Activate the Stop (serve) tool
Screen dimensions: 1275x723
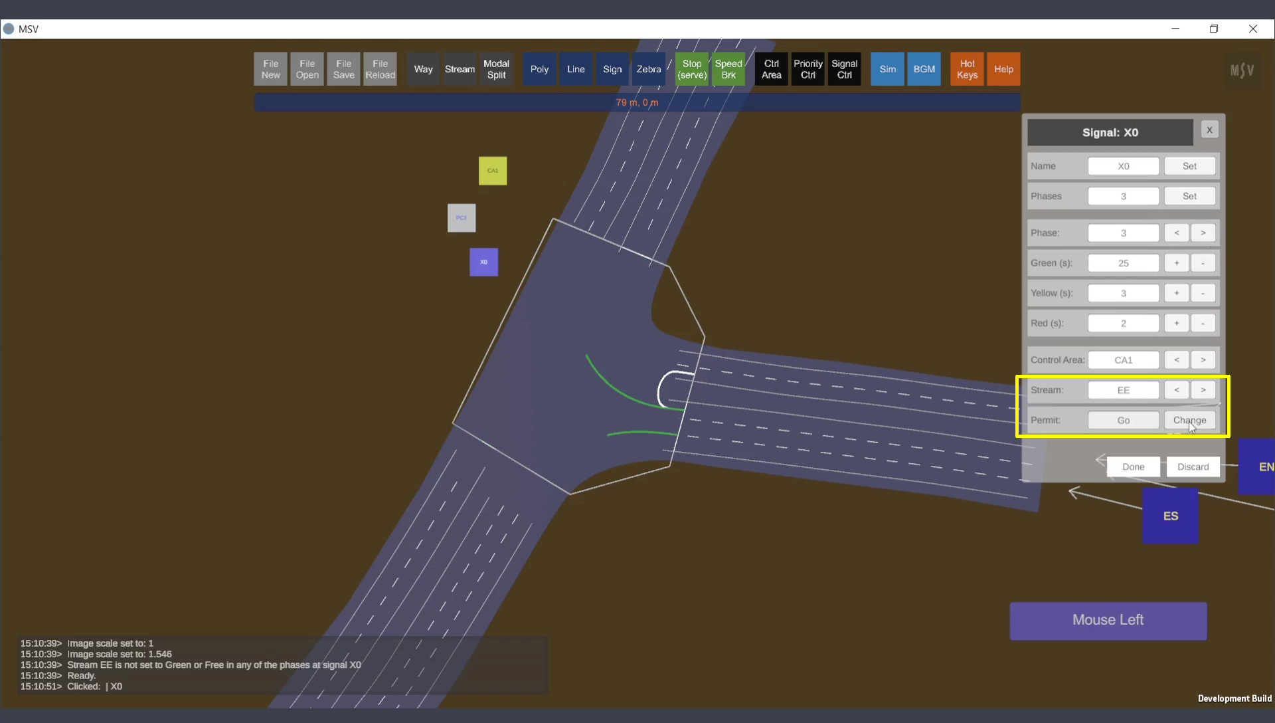[x=692, y=69]
